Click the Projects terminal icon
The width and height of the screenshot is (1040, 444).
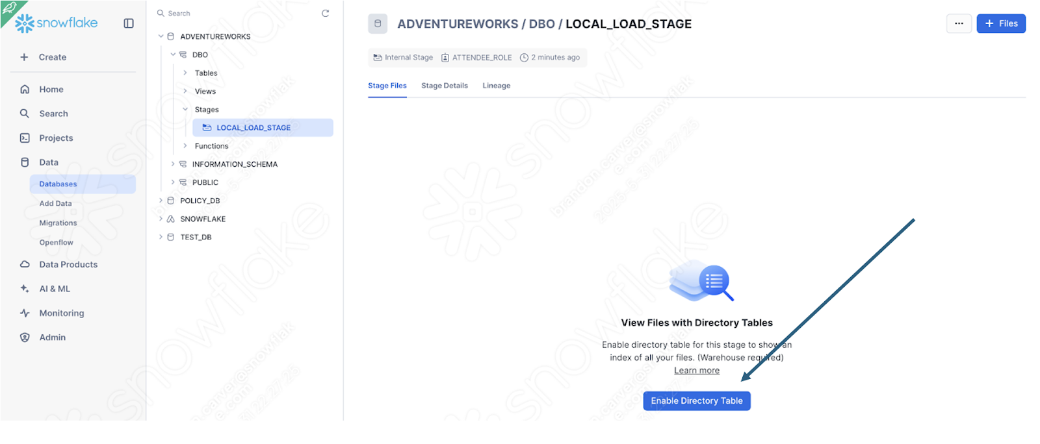click(x=25, y=138)
